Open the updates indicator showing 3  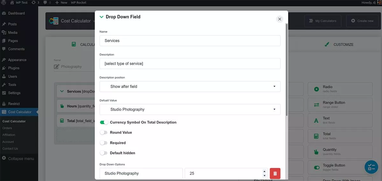tap(36, 3)
